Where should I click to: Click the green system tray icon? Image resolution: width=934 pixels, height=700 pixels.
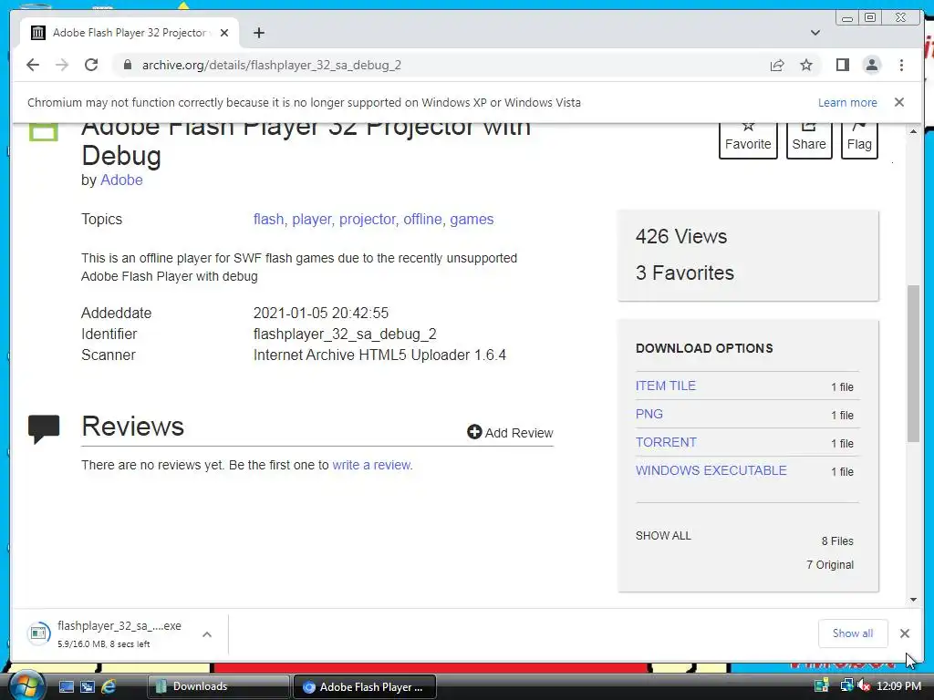coord(822,685)
